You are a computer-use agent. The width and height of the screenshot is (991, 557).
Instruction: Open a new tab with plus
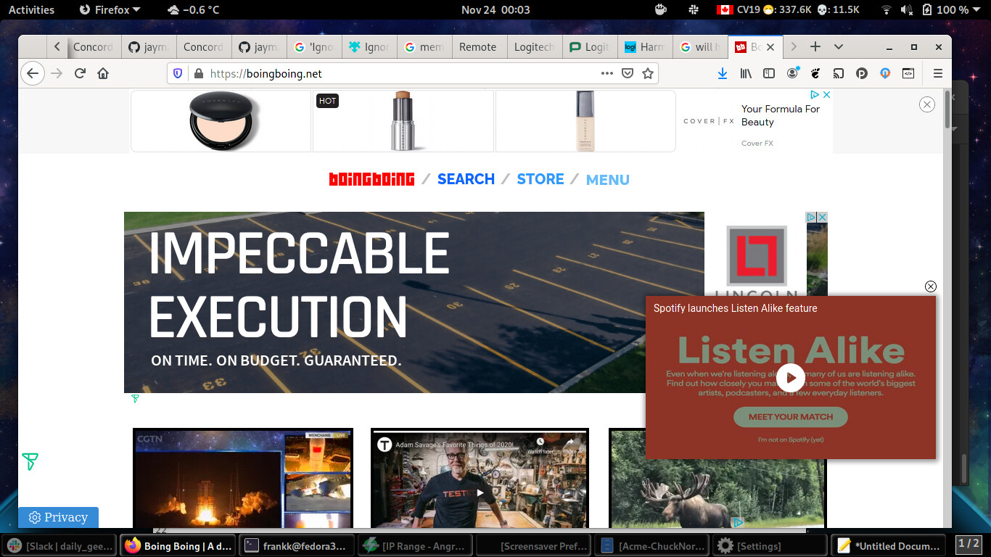point(815,46)
